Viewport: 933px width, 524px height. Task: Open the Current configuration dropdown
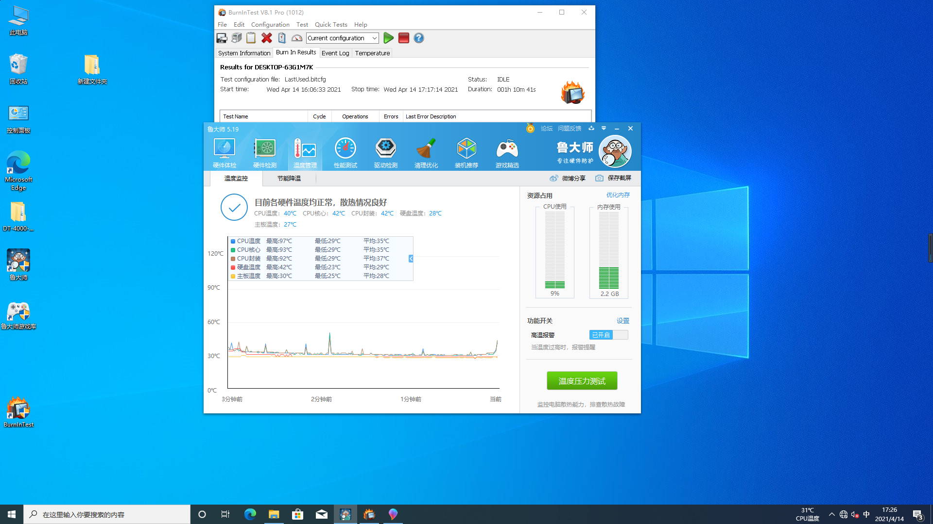point(374,38)
